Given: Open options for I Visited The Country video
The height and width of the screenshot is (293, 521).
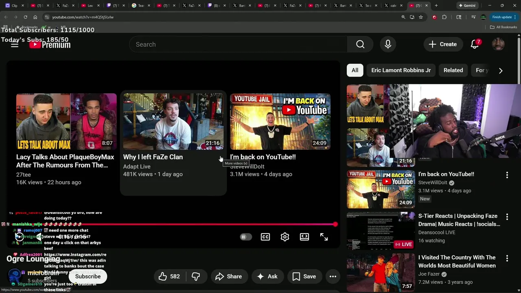Looking at the screenshot, I should pyautogui.click(x=507, y=258).
